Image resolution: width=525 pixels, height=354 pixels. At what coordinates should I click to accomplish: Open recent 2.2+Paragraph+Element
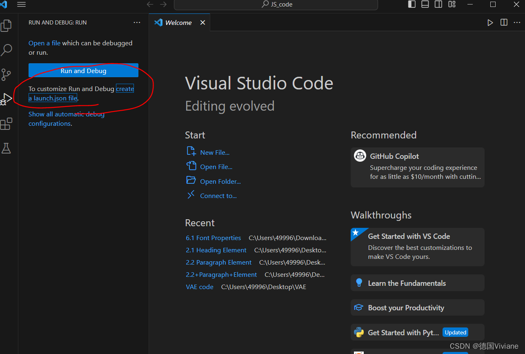pos(221,274)
